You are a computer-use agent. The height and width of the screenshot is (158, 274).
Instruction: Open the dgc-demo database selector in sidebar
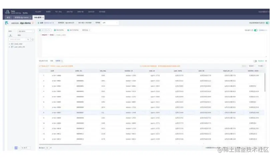point(26,31)
